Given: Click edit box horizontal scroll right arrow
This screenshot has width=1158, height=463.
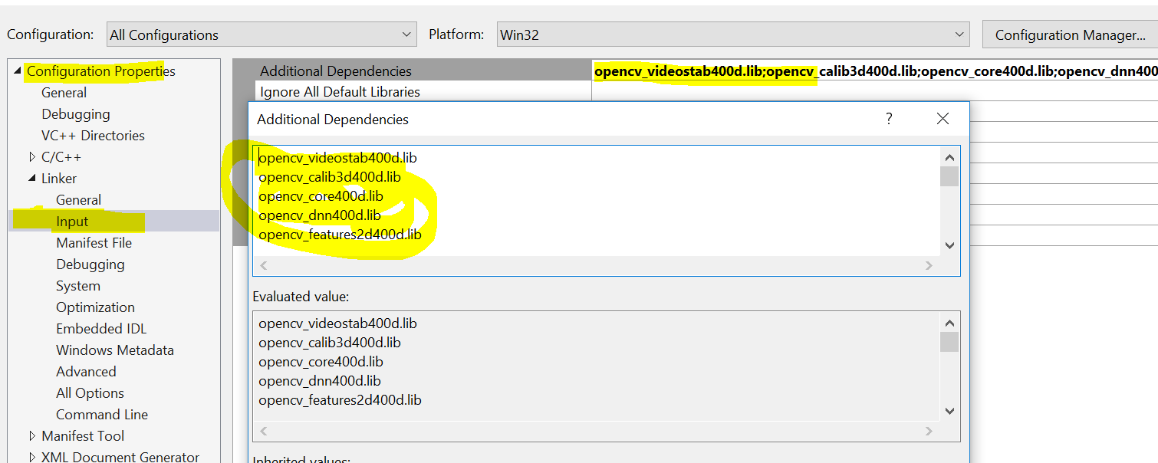Looking at the screenshot, I should pyautogui.click(x=929, y=265).
